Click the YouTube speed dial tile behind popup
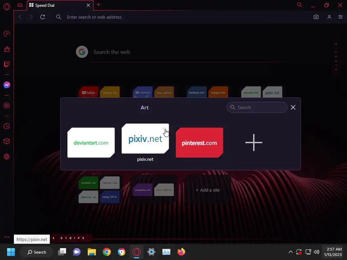Viewport: 347px width, 260px height. click(x=88, y=92)
